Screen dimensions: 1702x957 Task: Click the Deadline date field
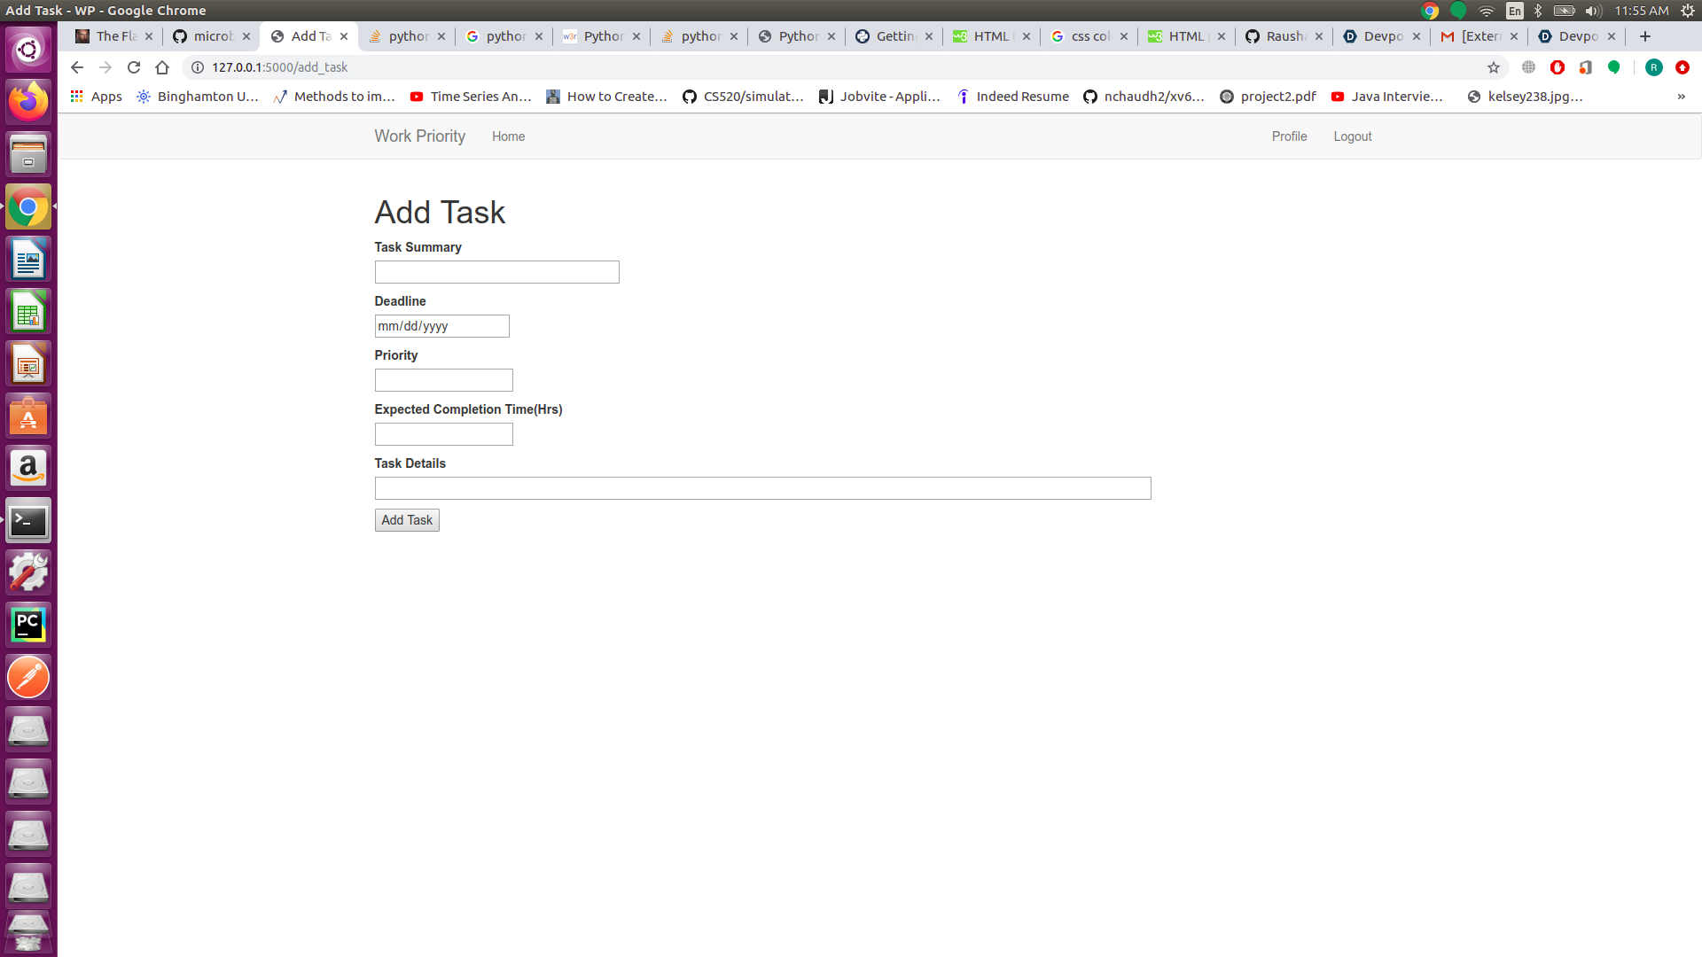pos(441,326)
